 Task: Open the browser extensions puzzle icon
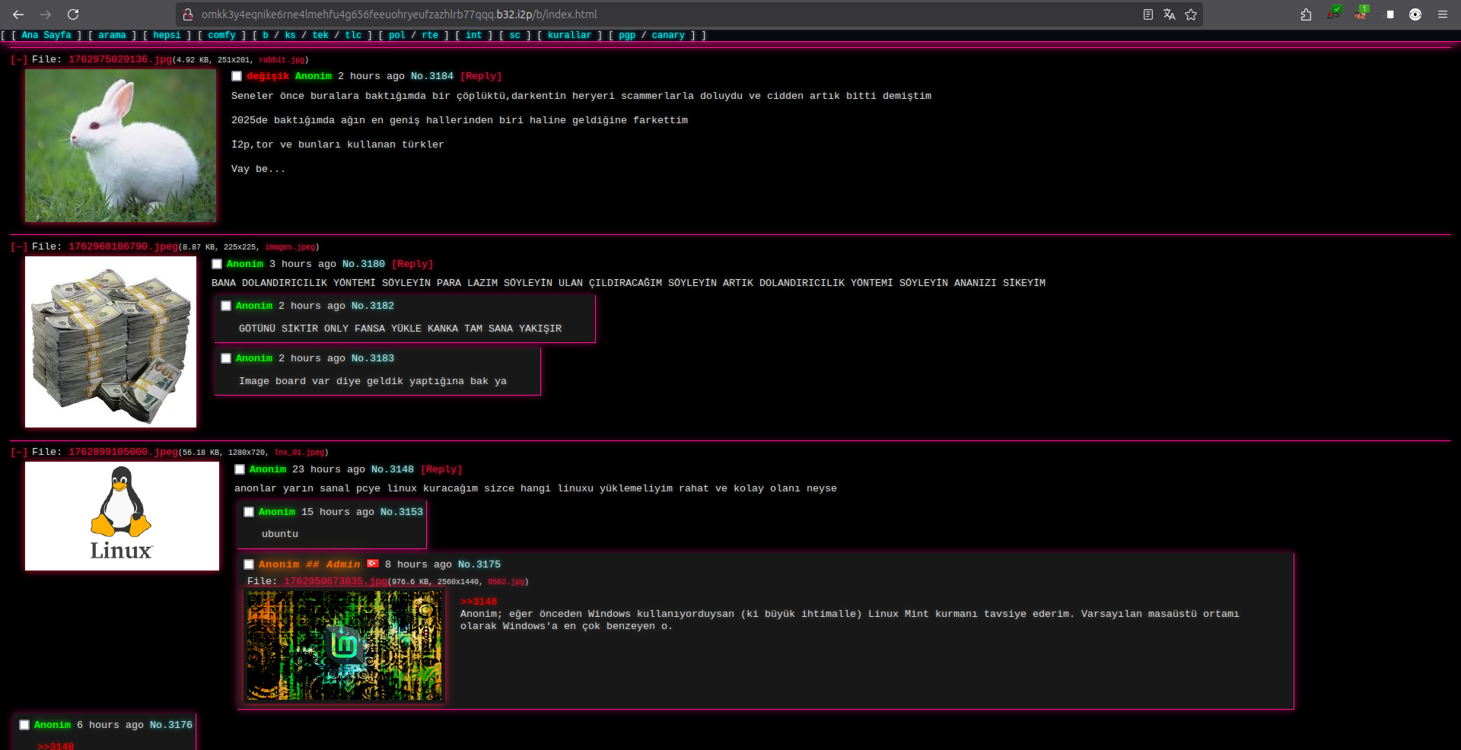pyautogui.click(x=1306, y=14)
